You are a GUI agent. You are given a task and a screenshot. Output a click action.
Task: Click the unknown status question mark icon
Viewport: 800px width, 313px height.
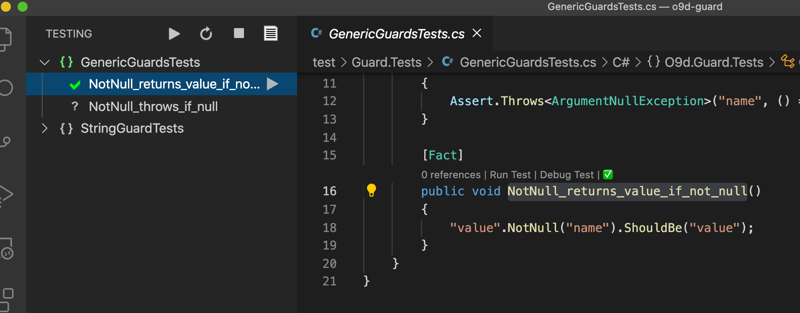[x=75, y=107]
